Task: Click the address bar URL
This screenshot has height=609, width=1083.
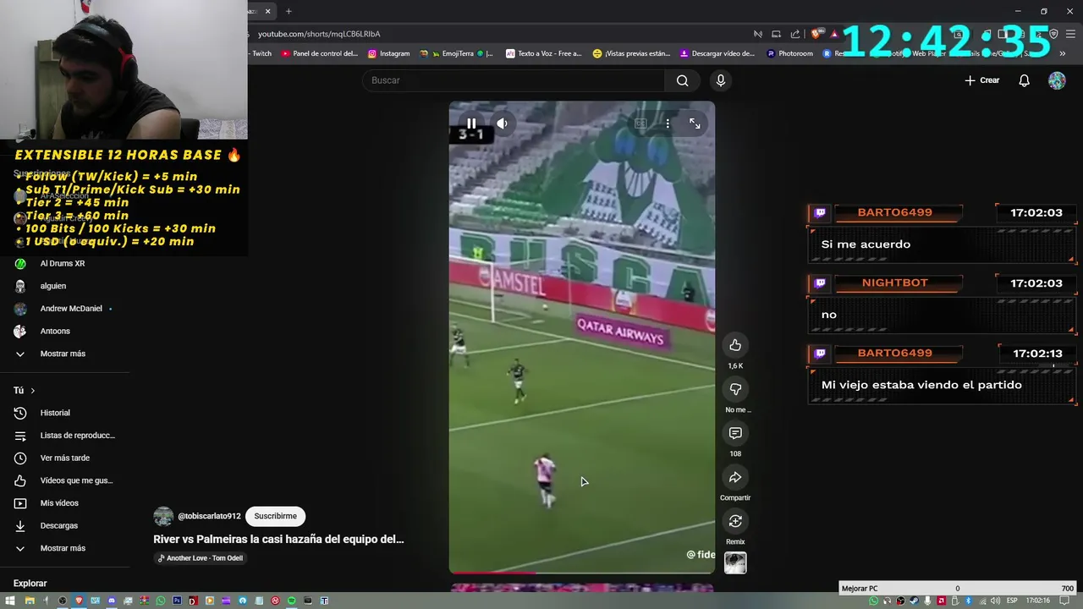Action: click(319, 34)
